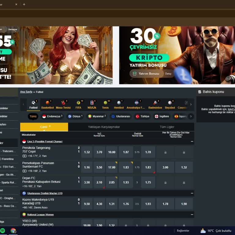The height and width of the screenshot is (235, 235).
Task: Filter matches by İspanya
Action: [x=181, y=116]
